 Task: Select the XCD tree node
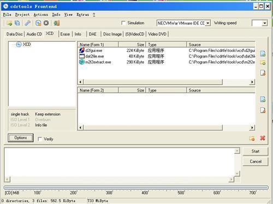click(27, 44)
